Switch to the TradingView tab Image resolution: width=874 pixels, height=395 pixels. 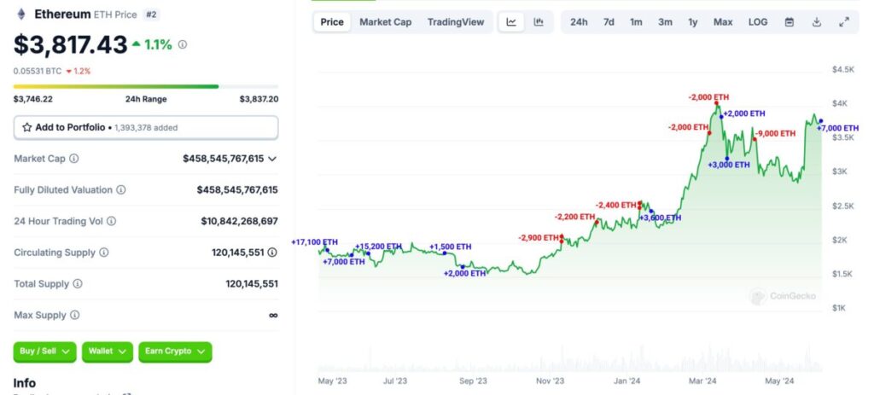coord(456,22)
